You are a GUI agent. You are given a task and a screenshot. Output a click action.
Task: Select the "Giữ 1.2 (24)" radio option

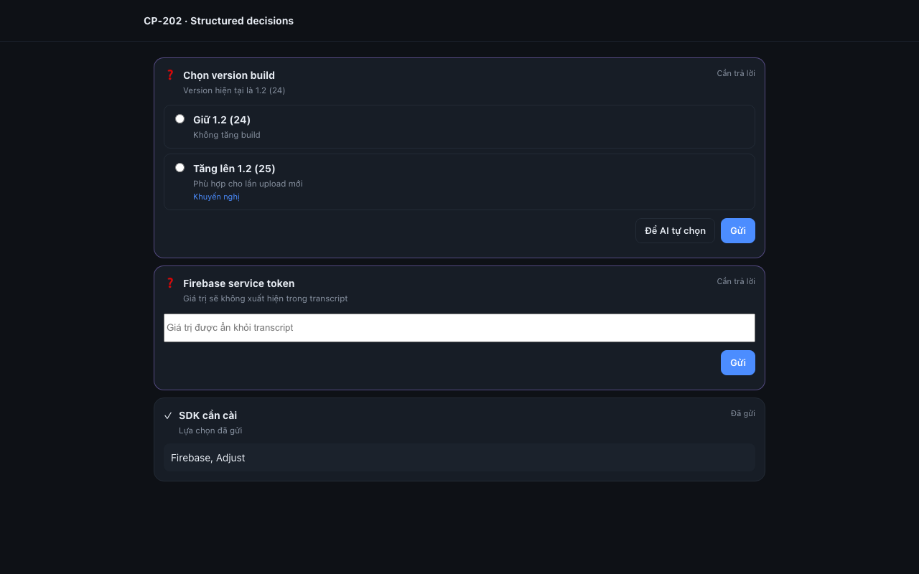(x=179, y=119)
